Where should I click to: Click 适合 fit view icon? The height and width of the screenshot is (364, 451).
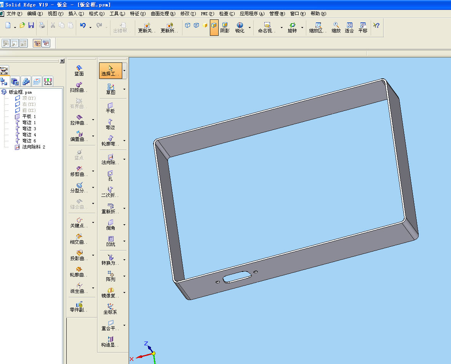tap(349, 27)
